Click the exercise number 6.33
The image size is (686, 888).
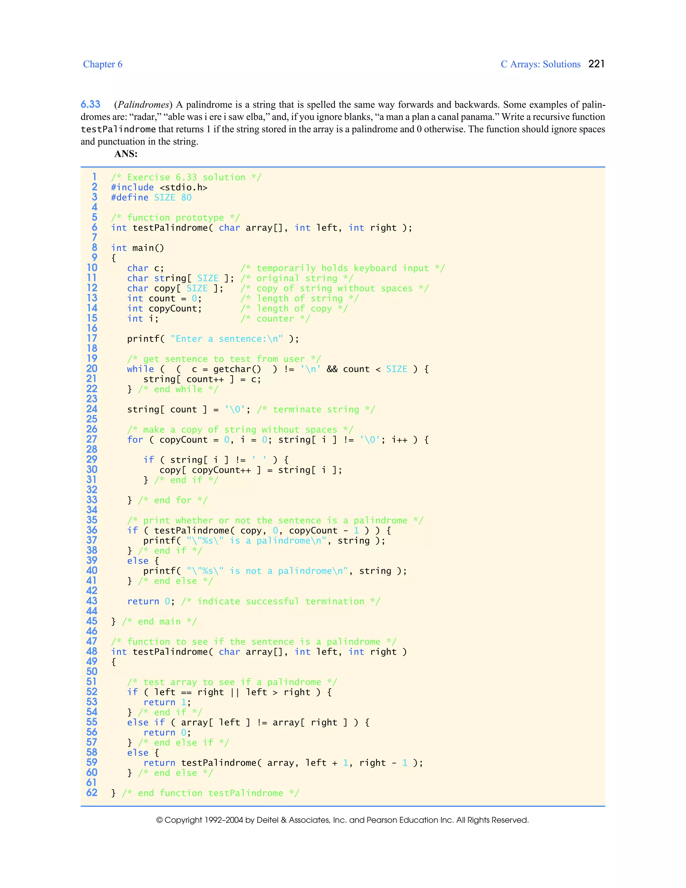90,105
